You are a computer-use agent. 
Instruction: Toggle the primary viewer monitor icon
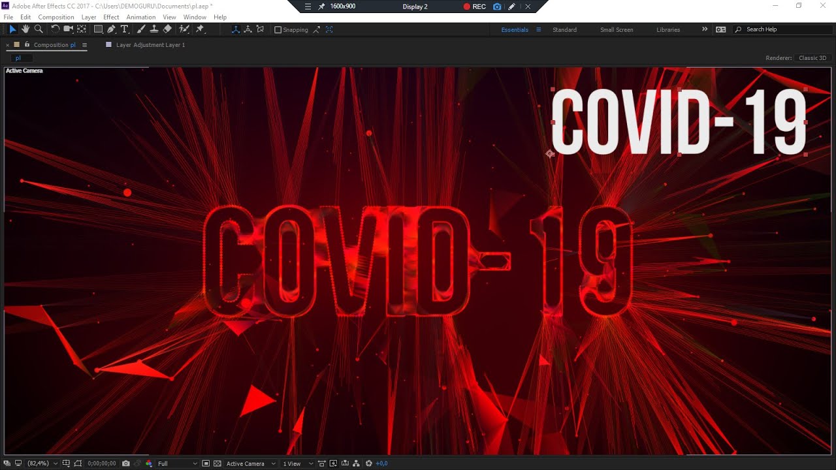tap(18, 463)
